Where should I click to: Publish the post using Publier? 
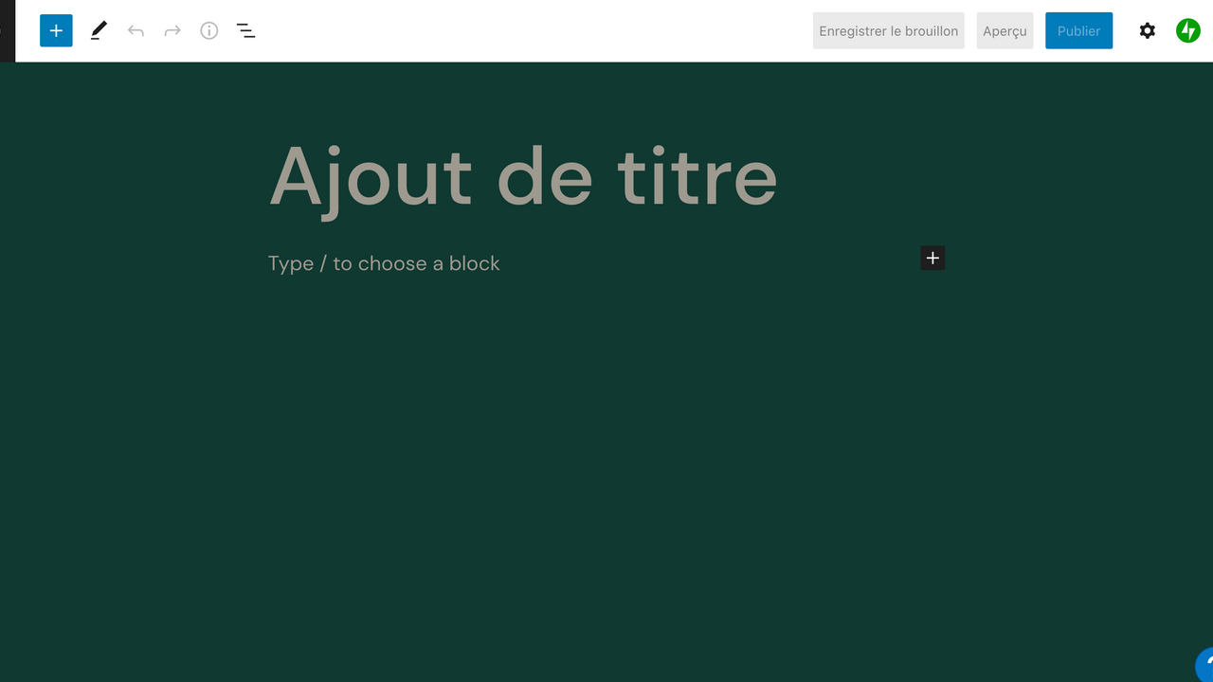tap(1078, 30)
